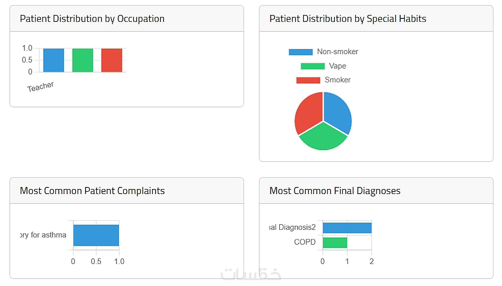Viewport: 502px width, 286px height.
Task: Select the red pie chart slice
Action: 308,112
